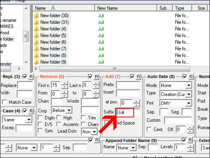Reset the Repl. (3) section with R button
The height and width of the screenshot is (158, 210).
click(31, 76)
